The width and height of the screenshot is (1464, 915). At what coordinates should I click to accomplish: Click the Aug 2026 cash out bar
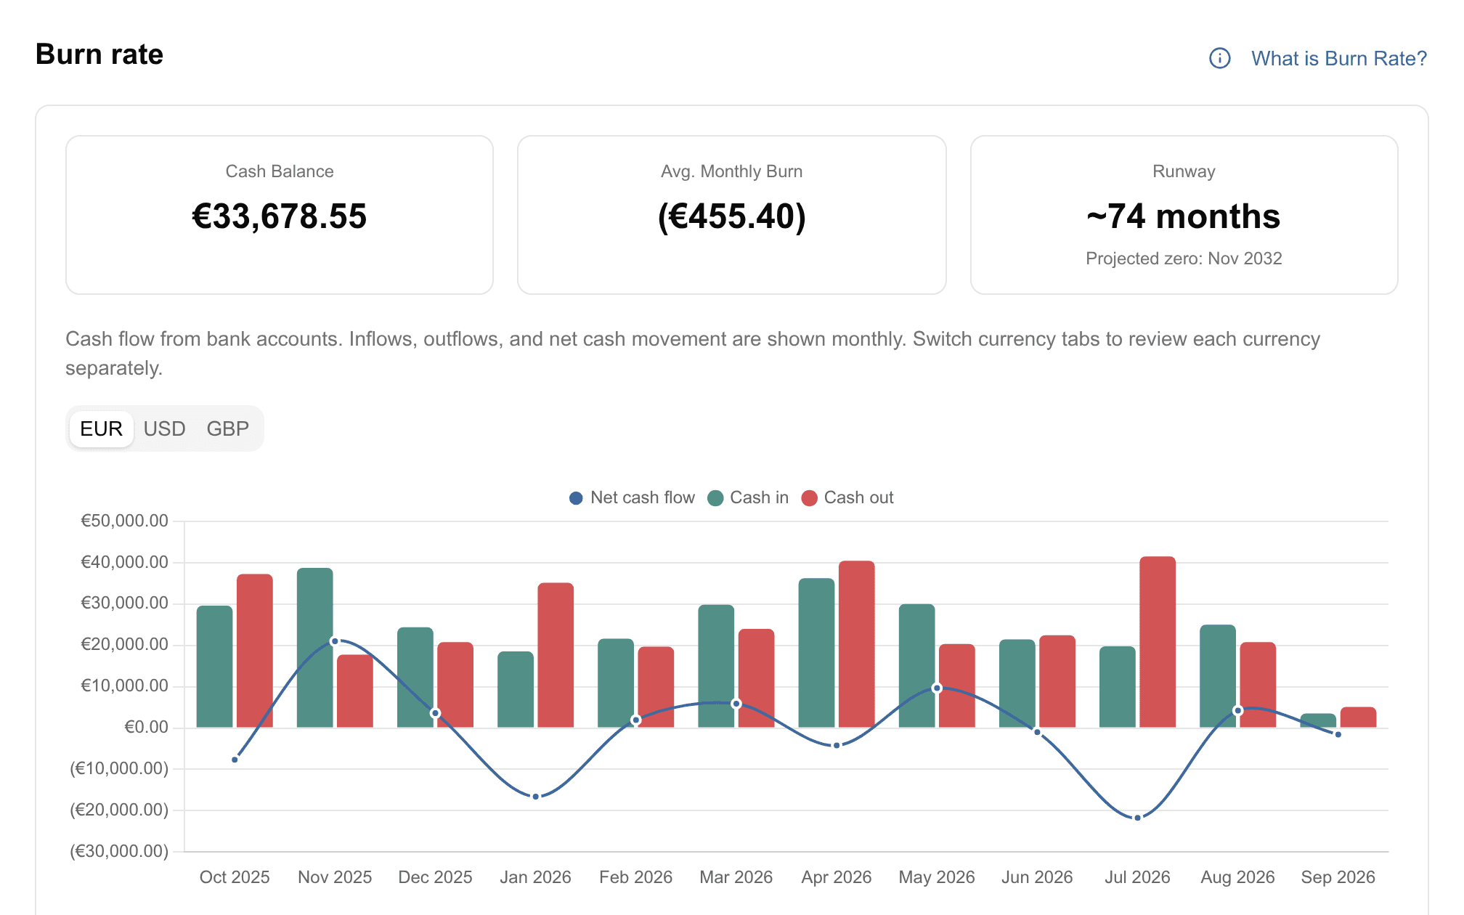1258,685
